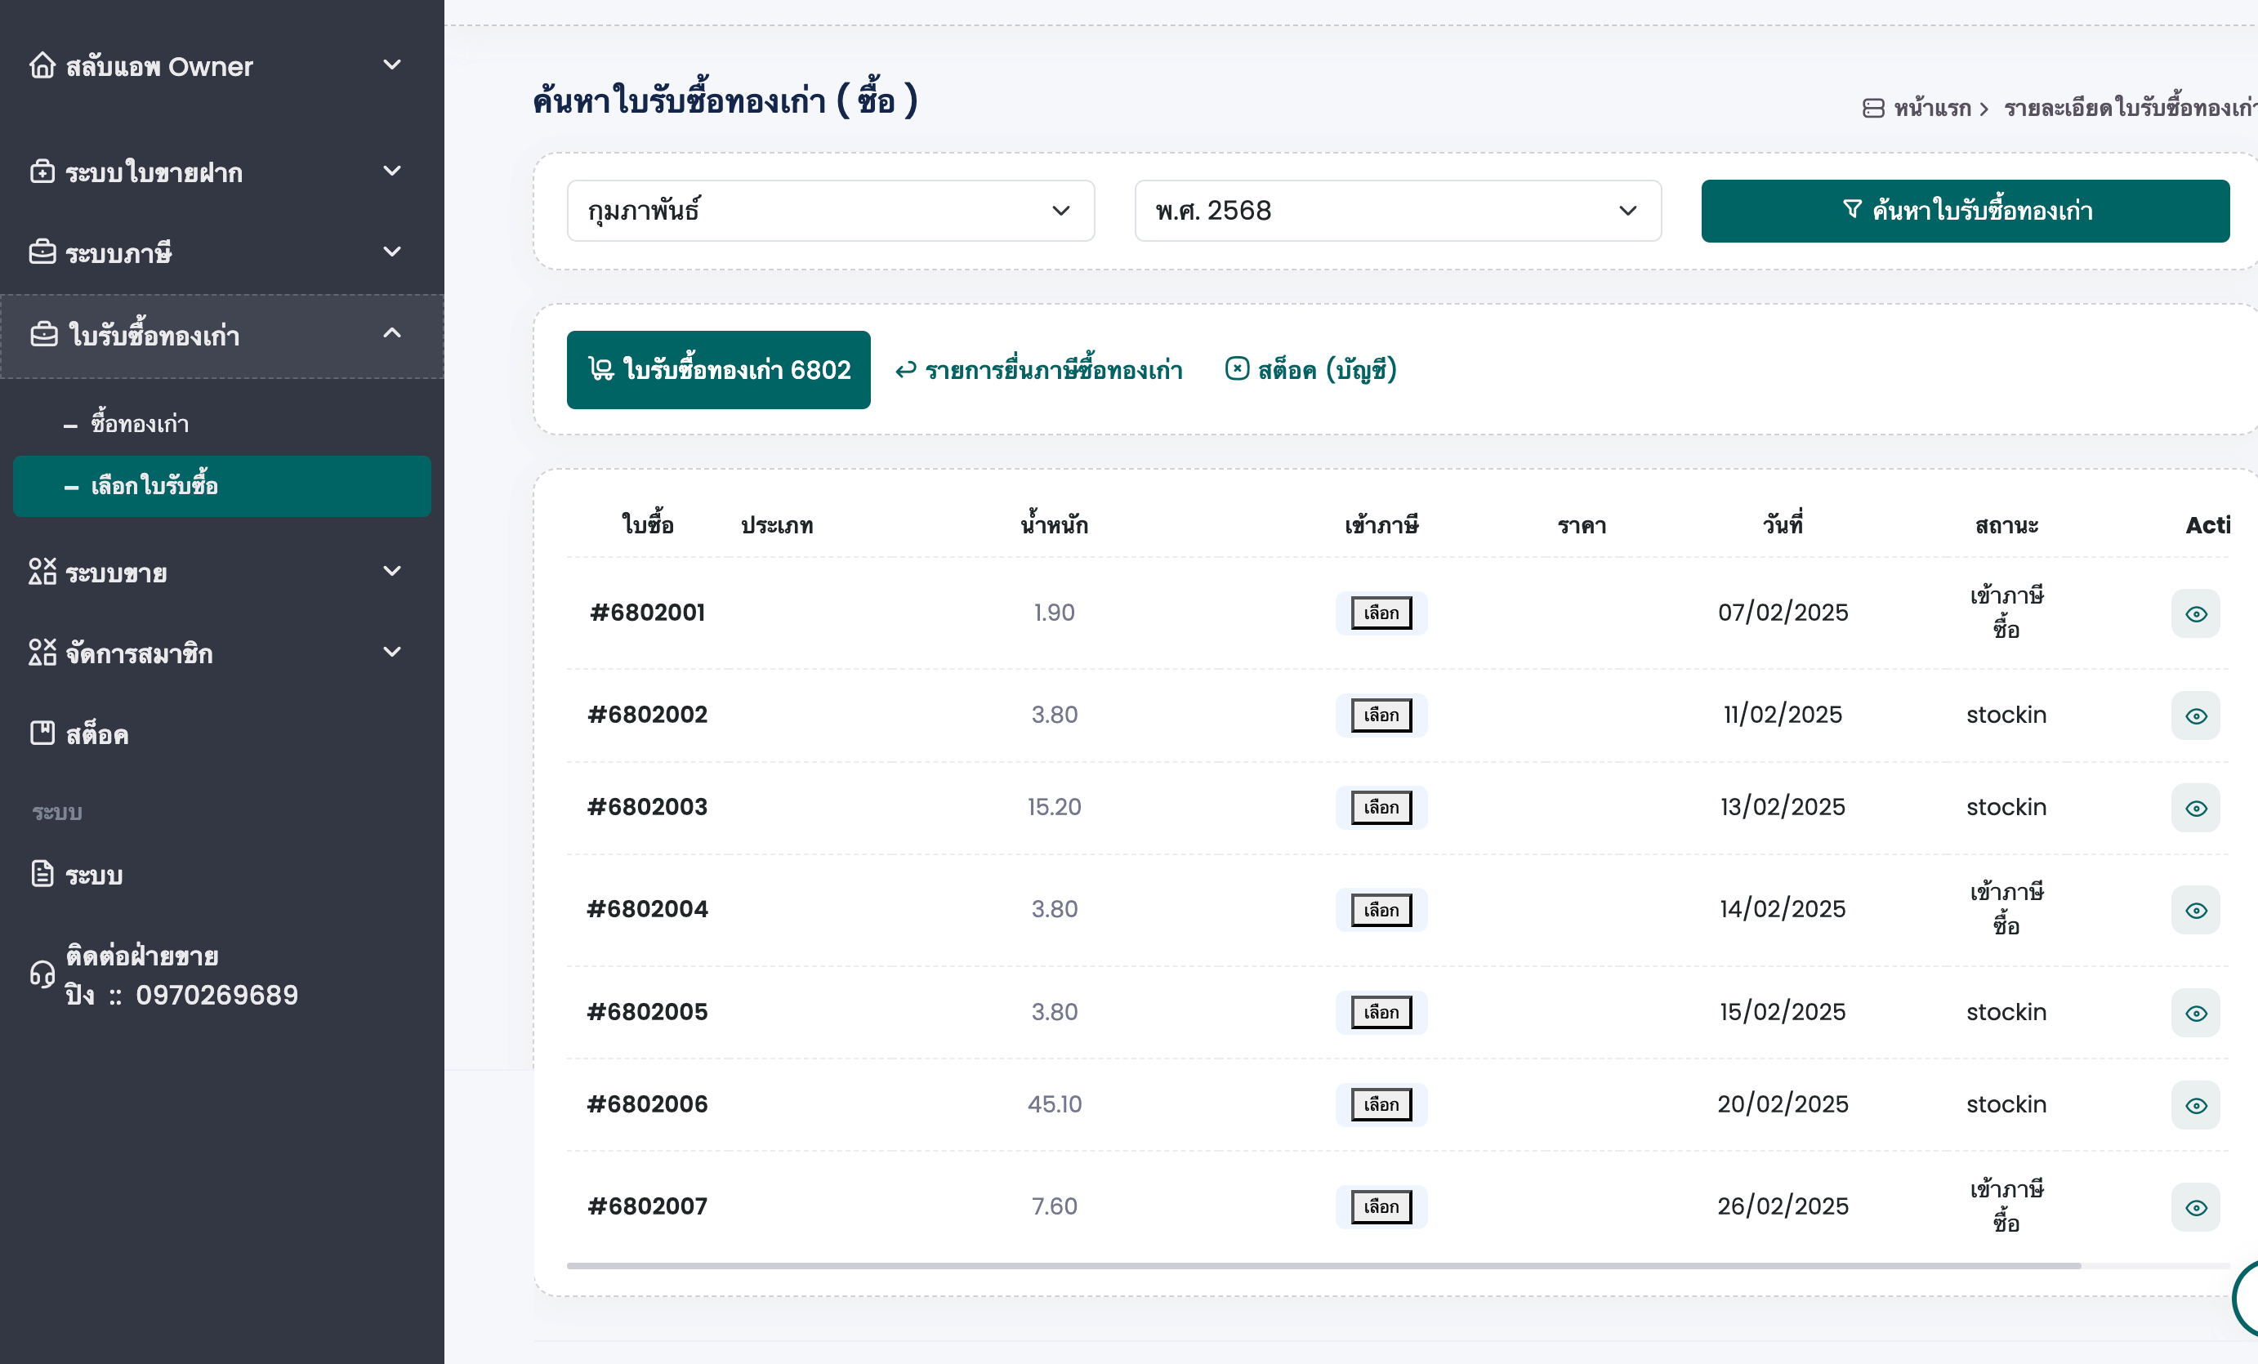Click the ระบบ document icon in sidebar

[42, 874]
